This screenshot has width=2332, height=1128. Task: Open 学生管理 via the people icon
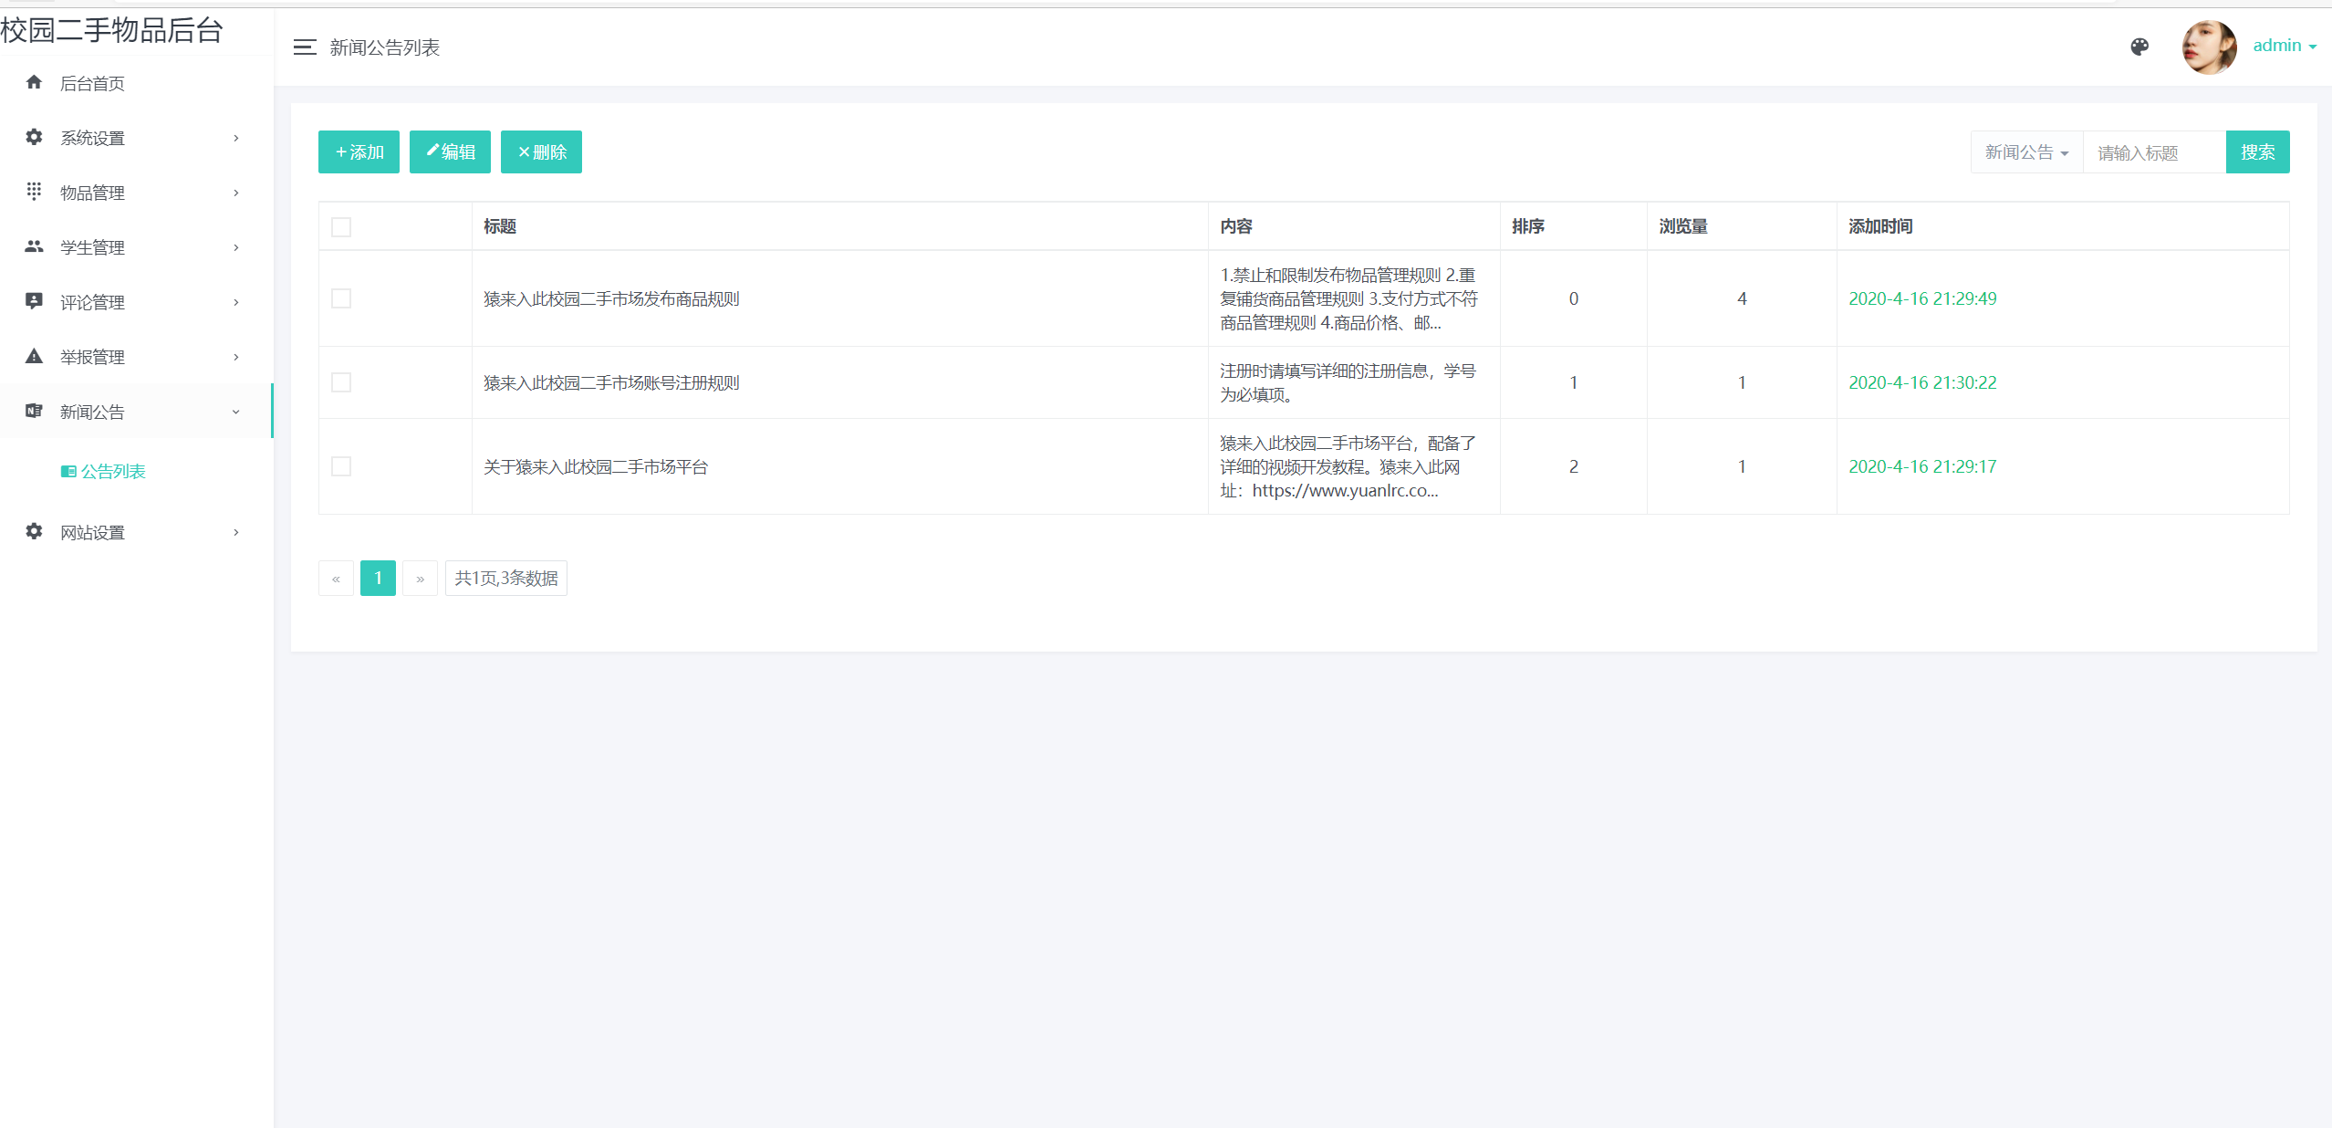click(34, 246)
